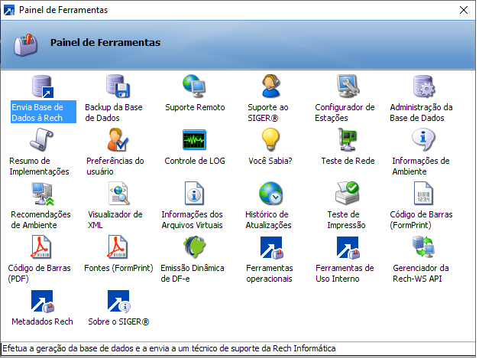Click the 'Ferramentas operacionais' label
The image size is (479, 359).
(x=271, y=274)
